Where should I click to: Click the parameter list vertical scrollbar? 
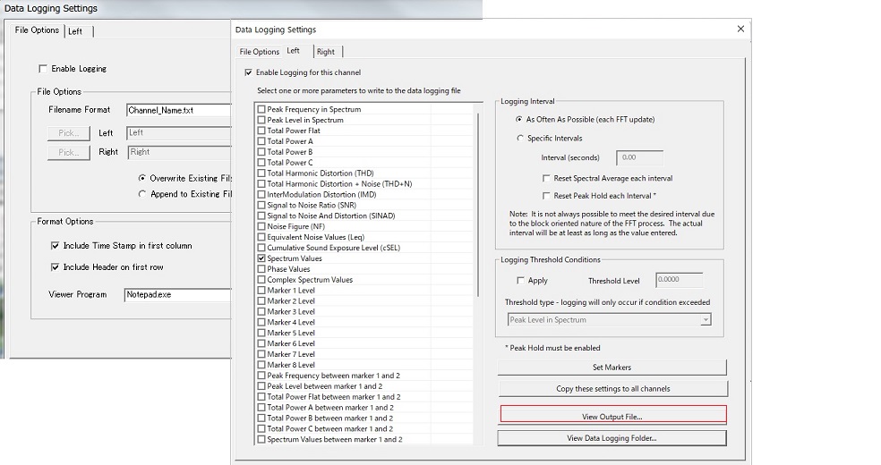pos(478,205)
